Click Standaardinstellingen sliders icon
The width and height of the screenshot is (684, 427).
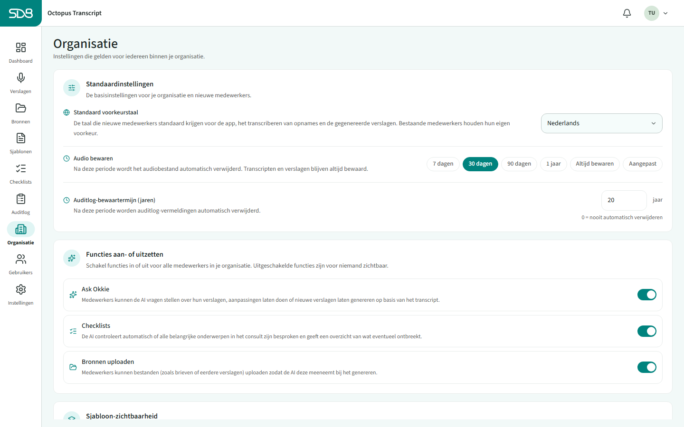tap(72, 88)
